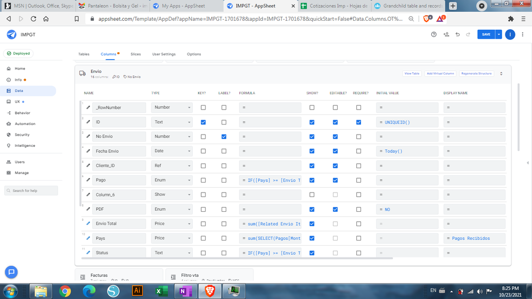Click the AppSheet paper-plane logo
Screen dimensions: 532x299
click(x=12, y=34)
